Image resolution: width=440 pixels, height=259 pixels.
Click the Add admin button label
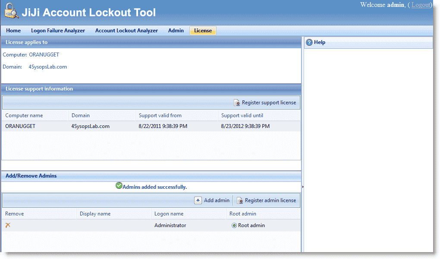217,200
